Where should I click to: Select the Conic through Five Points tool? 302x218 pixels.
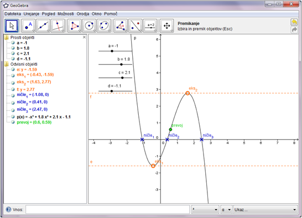(104, 26)
